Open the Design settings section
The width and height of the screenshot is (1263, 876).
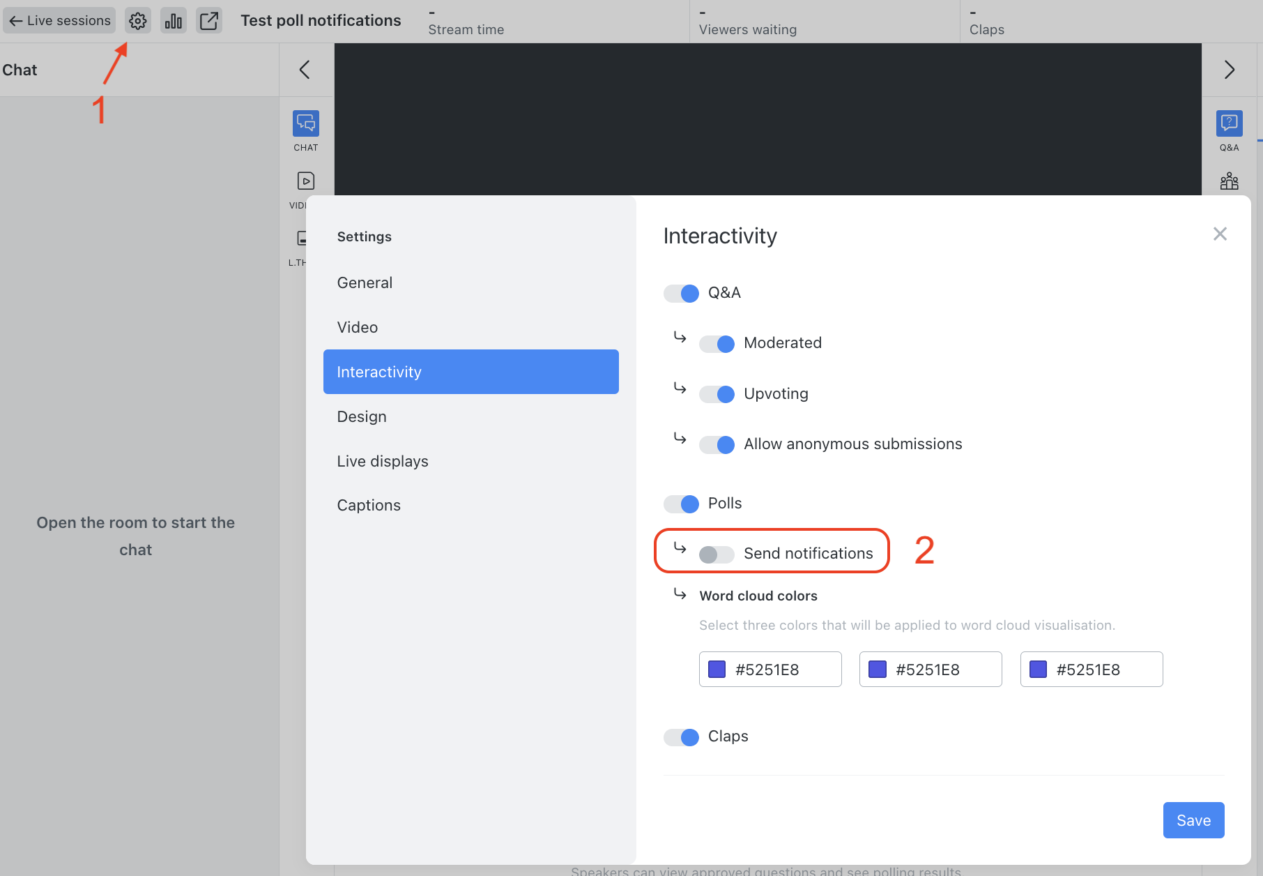coord(471,416)
